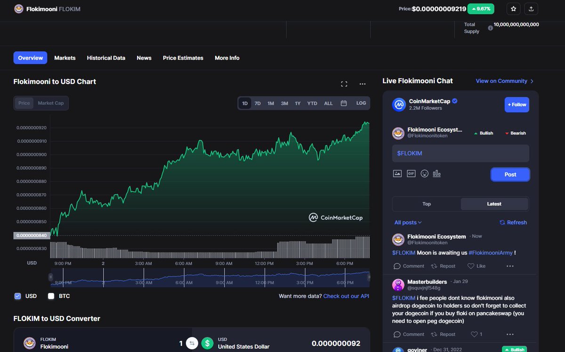Viewport: 565px width, 352px height.
Task: Repost the Moon is awaiting post
Action: pos(443,266)
